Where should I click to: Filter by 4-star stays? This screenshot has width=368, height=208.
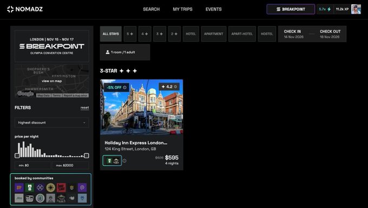144,34
